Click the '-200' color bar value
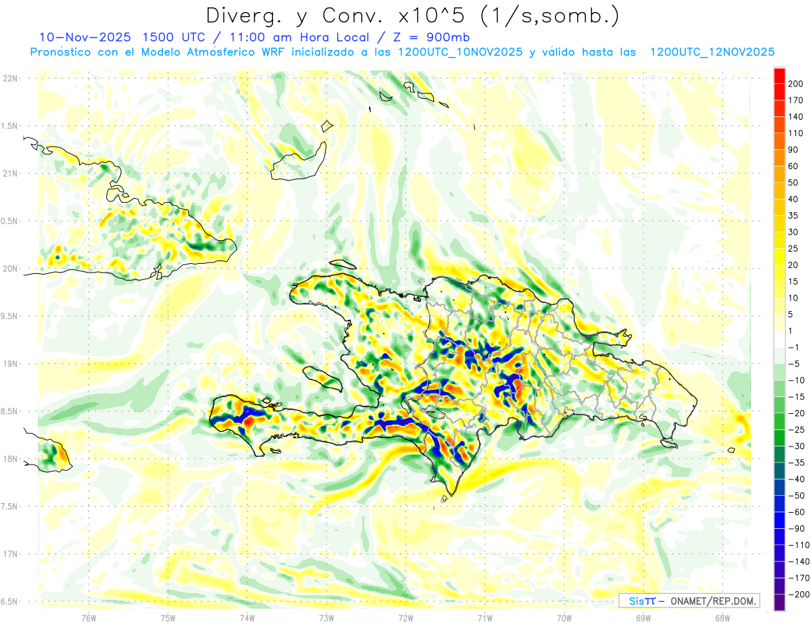 [799, 595]
